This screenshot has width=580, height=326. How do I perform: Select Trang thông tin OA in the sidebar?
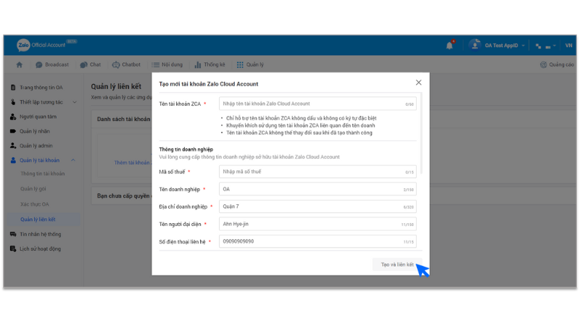tap(41, 88)
